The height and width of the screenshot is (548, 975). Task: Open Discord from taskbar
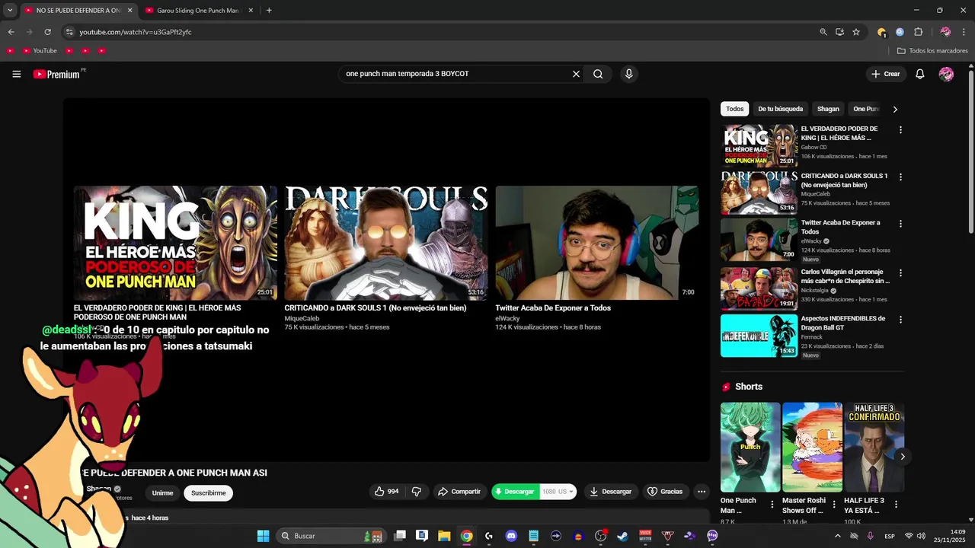(x=511, y=536)
